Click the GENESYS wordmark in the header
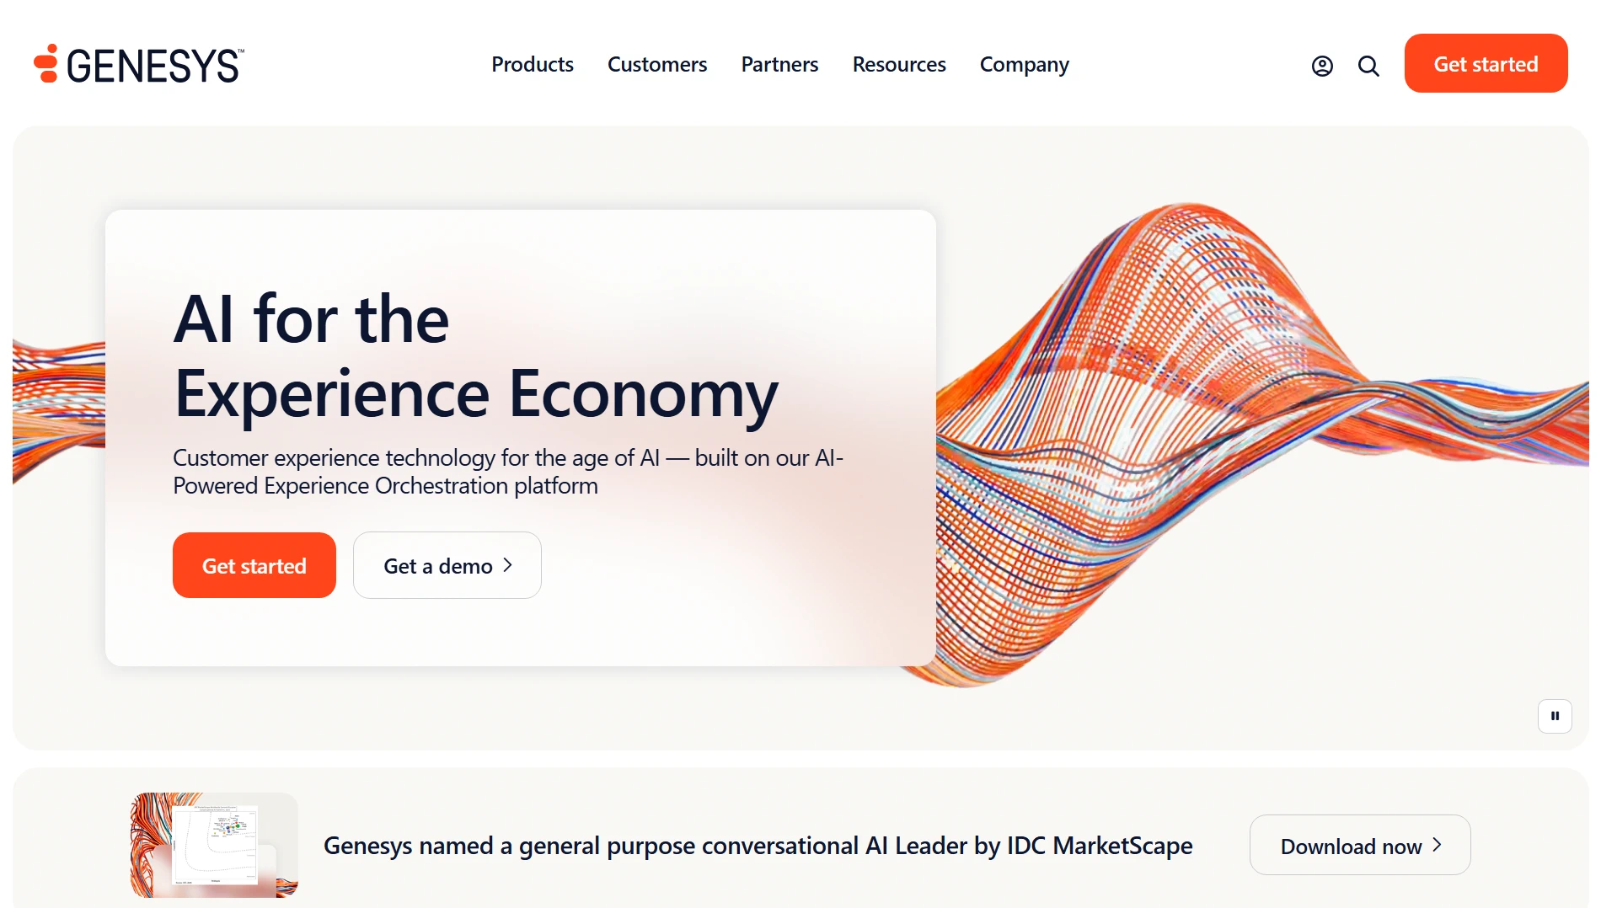The width and height of the screenshot is (1601, 908). (153, 65)
